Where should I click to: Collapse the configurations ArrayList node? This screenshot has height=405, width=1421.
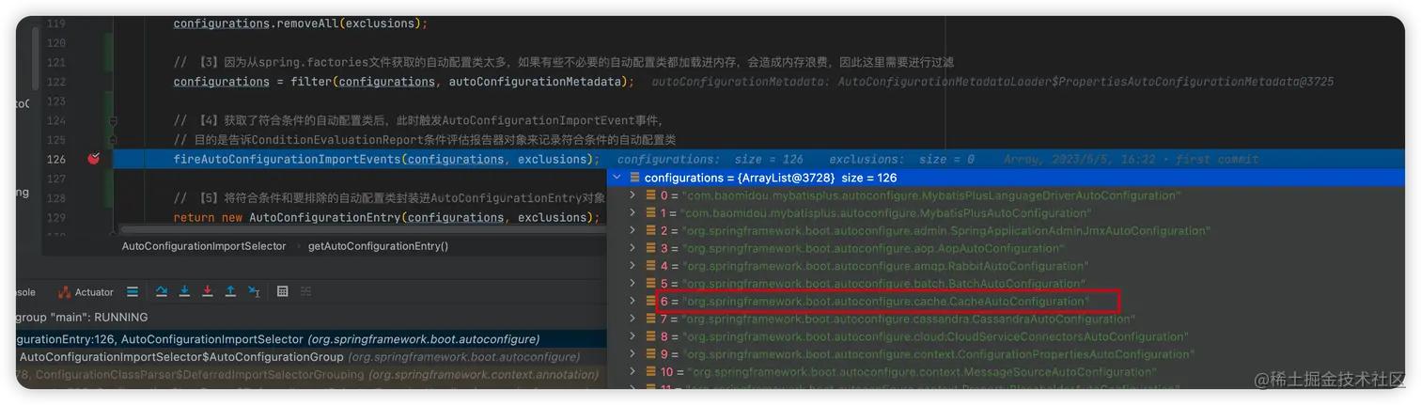pos(617,178)
